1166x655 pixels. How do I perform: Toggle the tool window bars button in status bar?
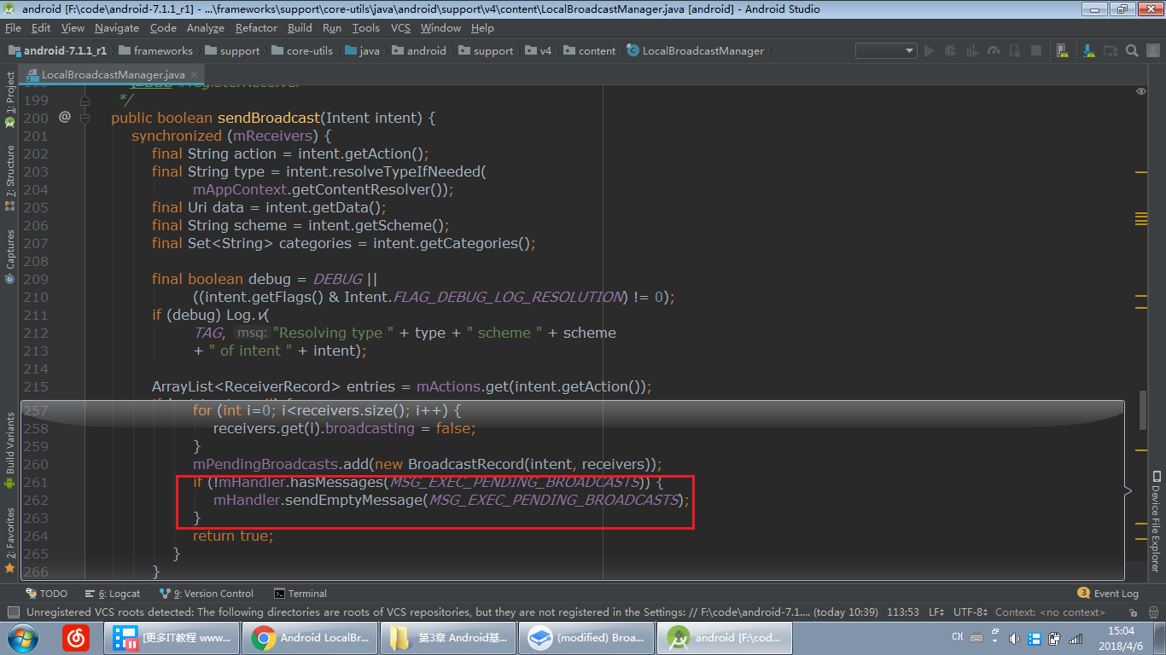pos(12,612)
